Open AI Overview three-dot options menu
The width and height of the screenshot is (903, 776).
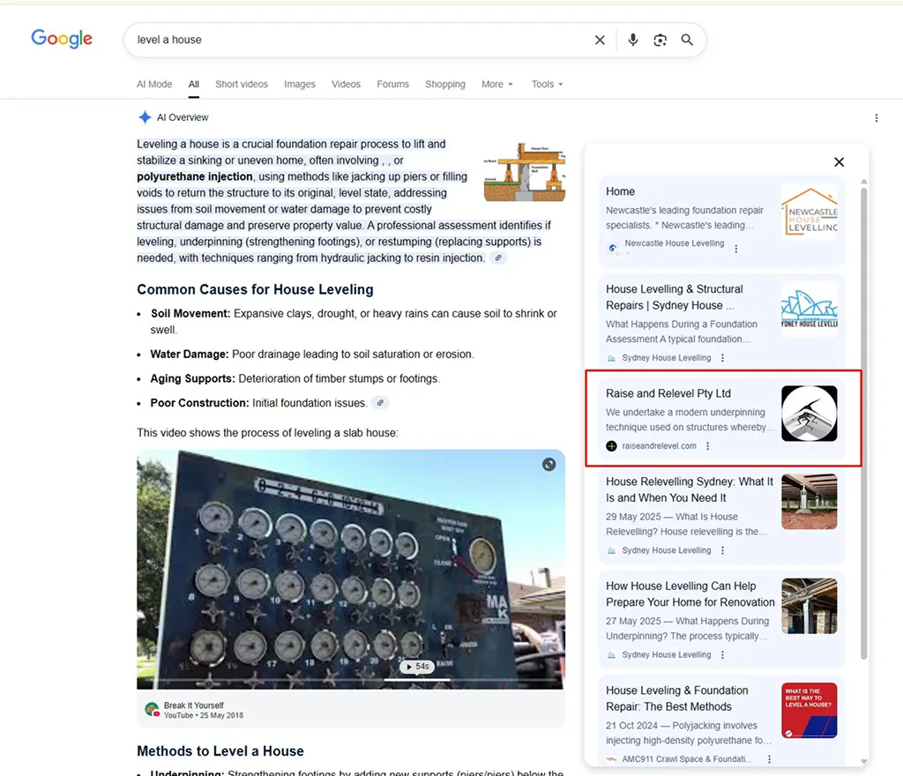coord(876,118)
